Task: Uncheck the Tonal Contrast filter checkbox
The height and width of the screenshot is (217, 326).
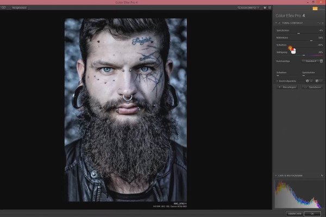Action: [x=279, y=23]
